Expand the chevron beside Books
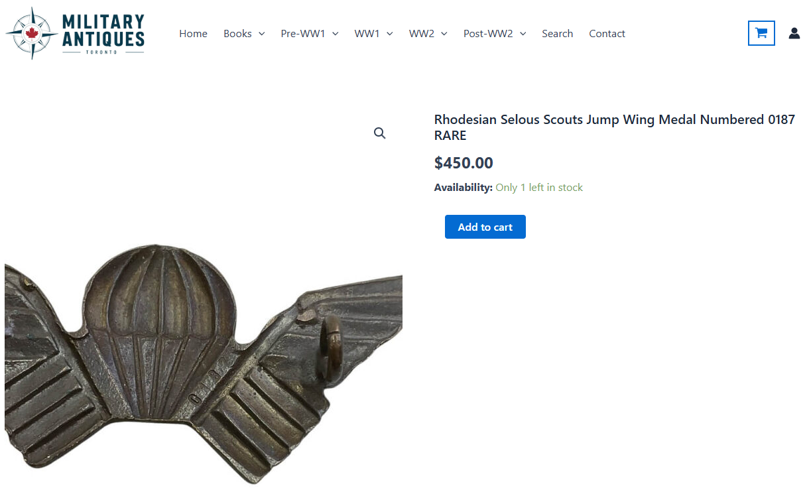The width and height of the screenshot is (809, 494). [261, 34]
